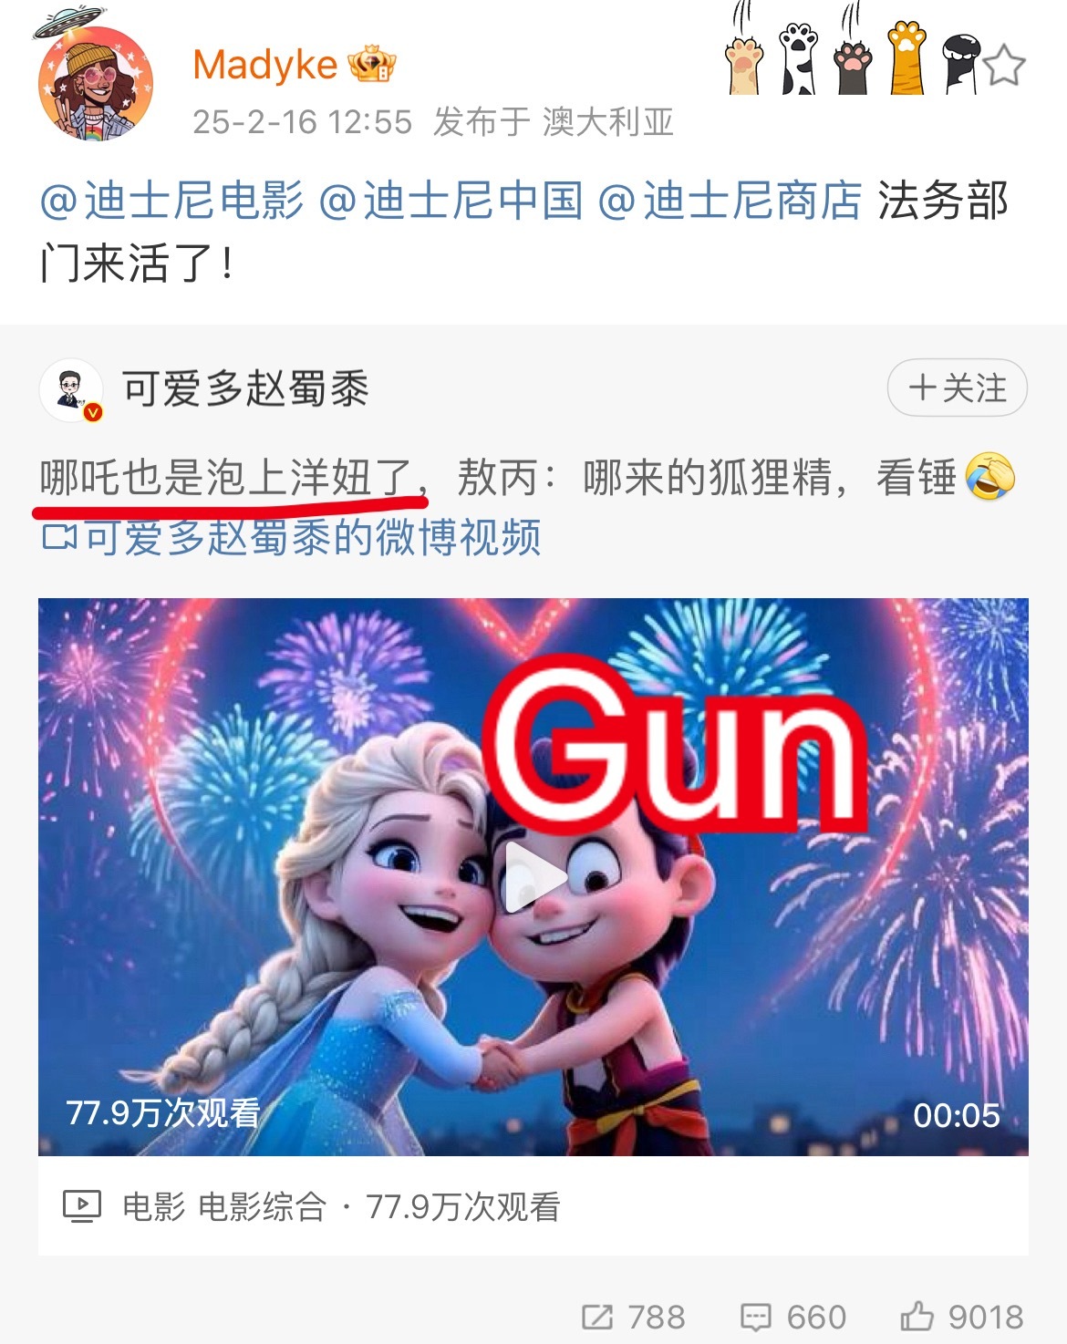The height and width of the screenshot is (1344, 1067).
Task: Open the @迪士尼电影 mention
Action: pos(171,201)
